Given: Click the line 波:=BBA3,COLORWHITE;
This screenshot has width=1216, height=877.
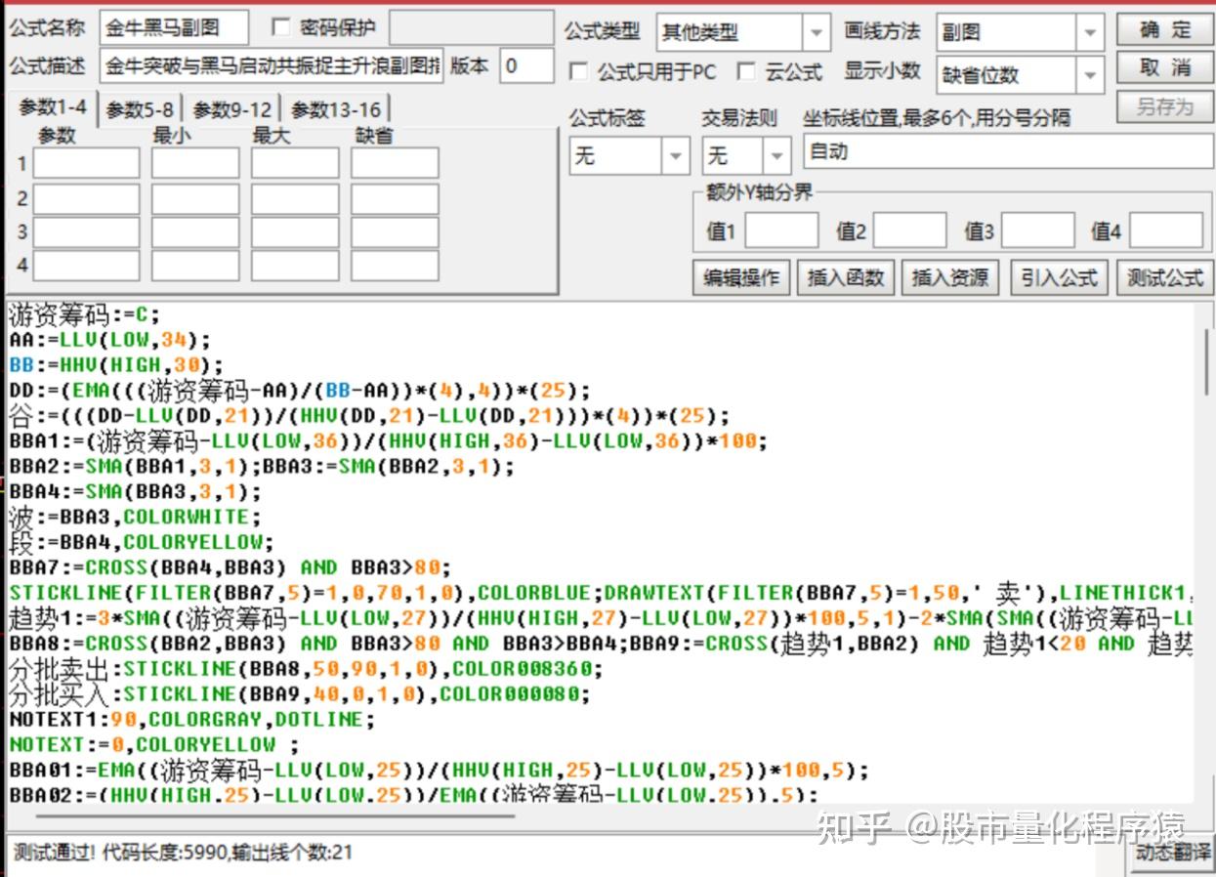Looking at the screenshot, I should click(x=136, y=517).
